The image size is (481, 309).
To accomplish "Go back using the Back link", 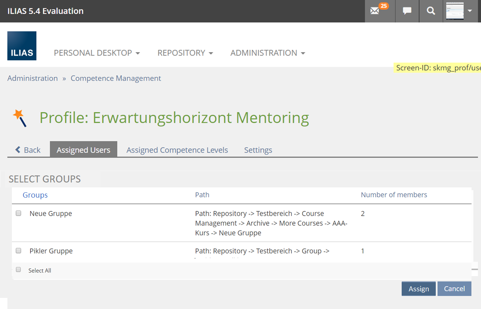I will (x=28, y=150).
